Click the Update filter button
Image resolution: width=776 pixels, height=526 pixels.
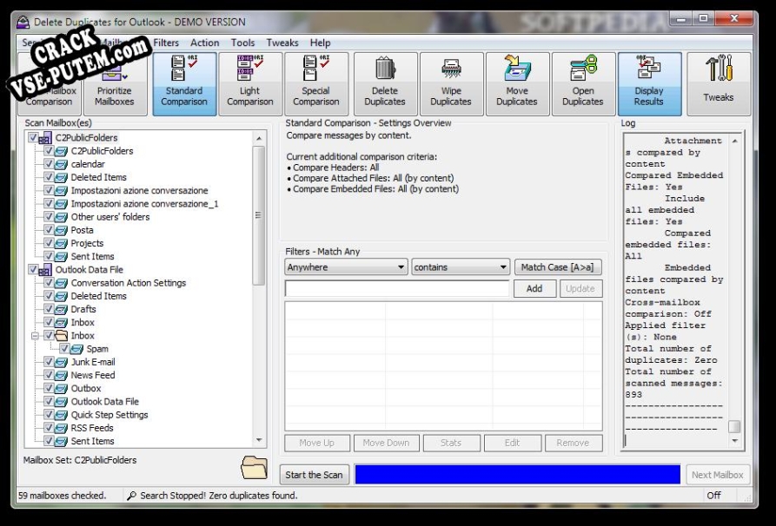pyautogui.click(x=580, y=289)
